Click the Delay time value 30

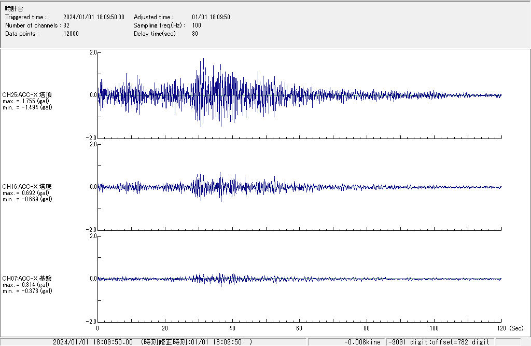click(x=195, y=34)
